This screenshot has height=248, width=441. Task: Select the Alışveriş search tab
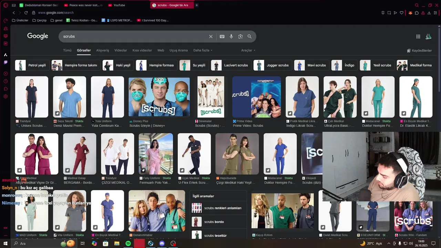point(102,50)
